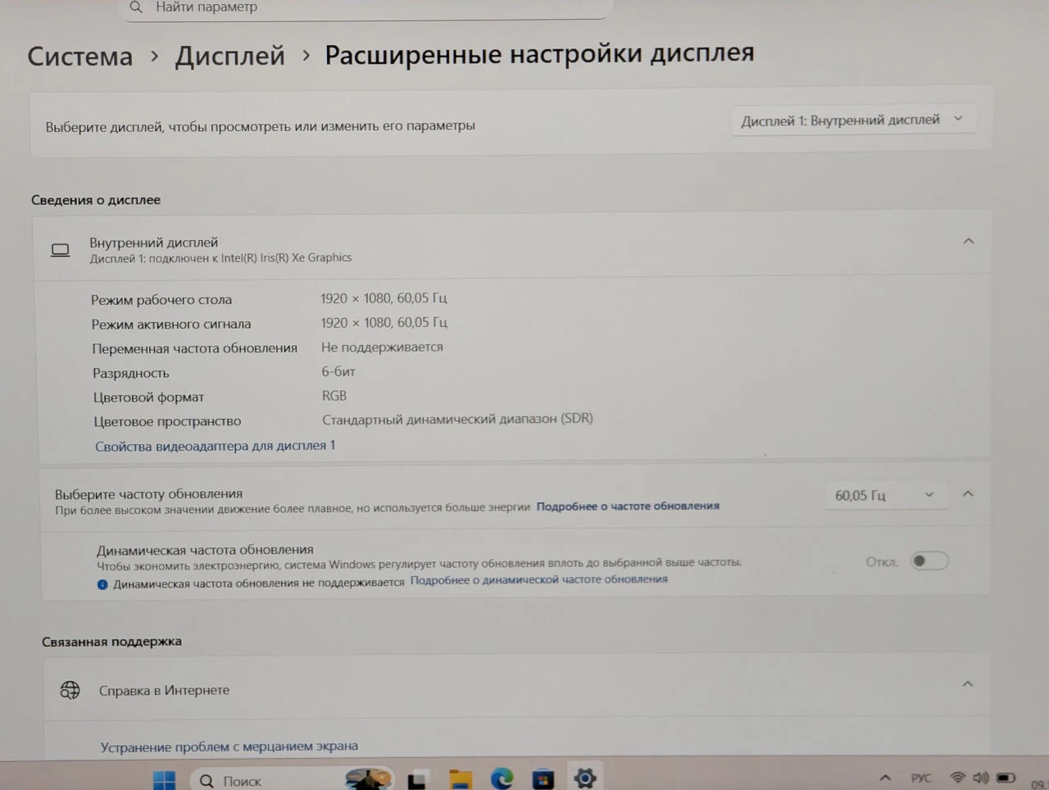
Task: Open Свойства видеоадаптера для дисплея 1
Action: point(215,446)
